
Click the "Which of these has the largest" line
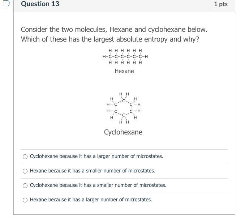(x=110, y=39)
